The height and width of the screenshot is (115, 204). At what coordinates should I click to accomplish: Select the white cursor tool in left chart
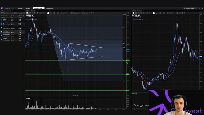48,13
